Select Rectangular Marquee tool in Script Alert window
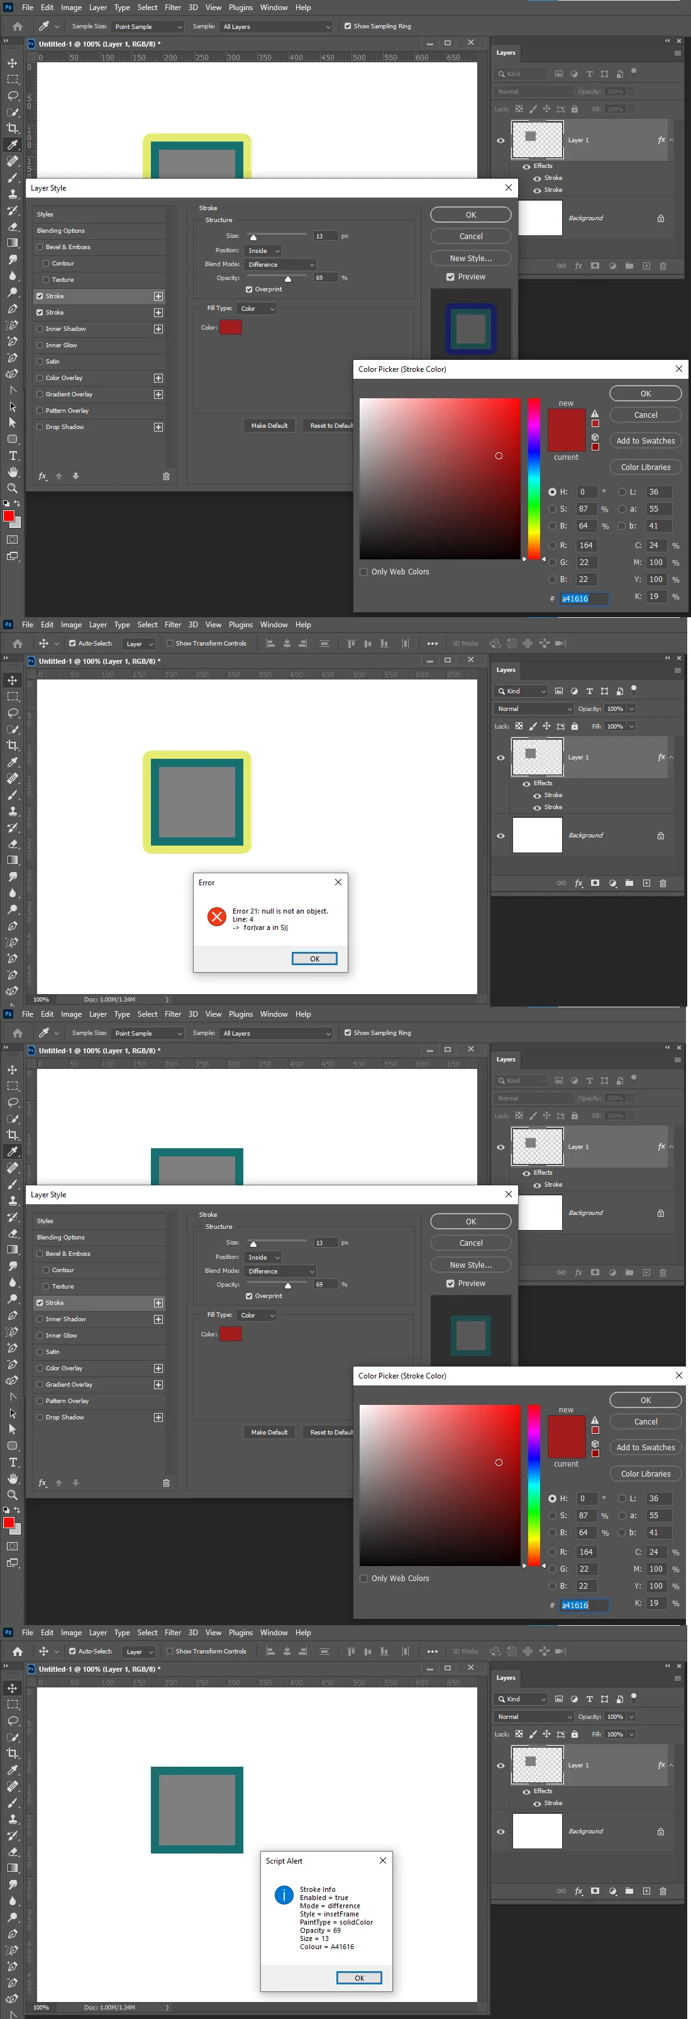Image resolution: width=691 pixels, height=2019 pixels. click(x=13, y=1704)
